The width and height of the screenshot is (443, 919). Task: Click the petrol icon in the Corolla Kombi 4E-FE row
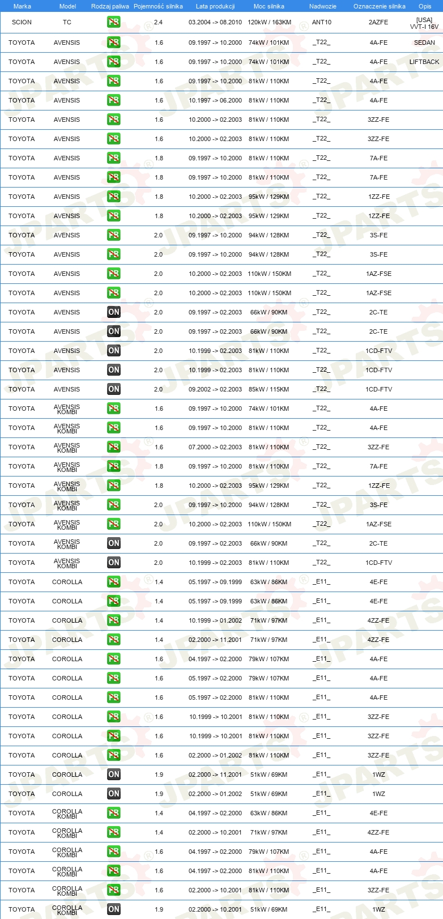click(x=113, y=813)
